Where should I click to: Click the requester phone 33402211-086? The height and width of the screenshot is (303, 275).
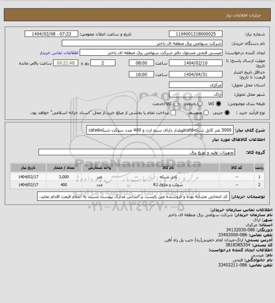[x=232, y=265]
